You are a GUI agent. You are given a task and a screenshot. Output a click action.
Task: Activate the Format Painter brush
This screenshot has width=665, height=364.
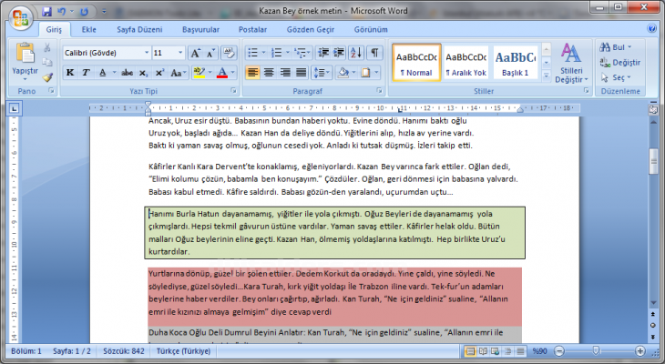[x=47, y=77]
